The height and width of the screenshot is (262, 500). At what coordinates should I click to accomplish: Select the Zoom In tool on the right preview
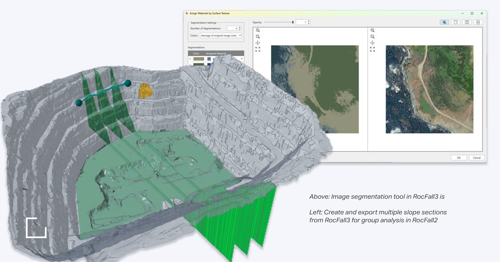[x=372, y=30]
